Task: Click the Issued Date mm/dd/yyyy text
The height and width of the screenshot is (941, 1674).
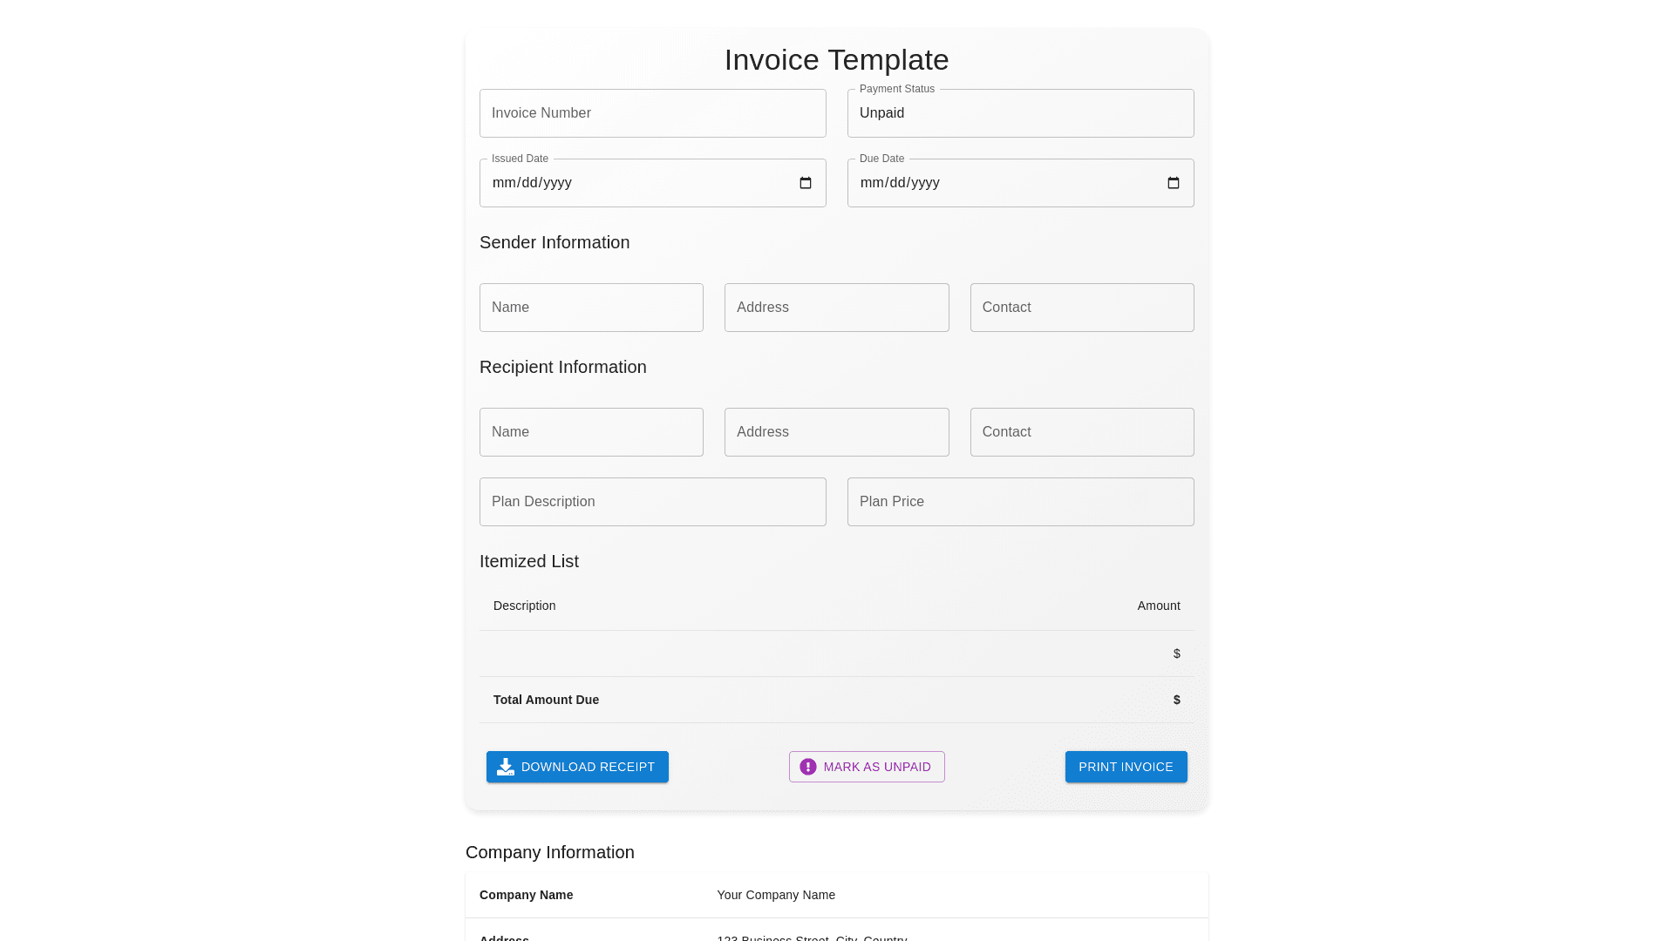Action: (x=532, y=183)
